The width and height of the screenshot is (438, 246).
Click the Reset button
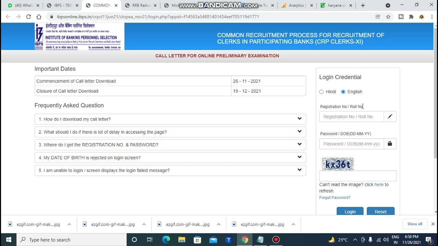[x=381, y=211]
